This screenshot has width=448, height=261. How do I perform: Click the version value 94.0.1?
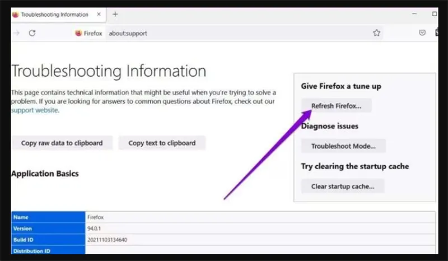[94, 229]
